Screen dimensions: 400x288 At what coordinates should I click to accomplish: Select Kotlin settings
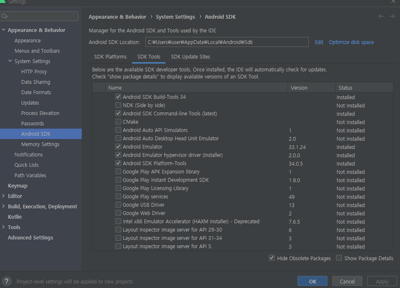(15, 217)
